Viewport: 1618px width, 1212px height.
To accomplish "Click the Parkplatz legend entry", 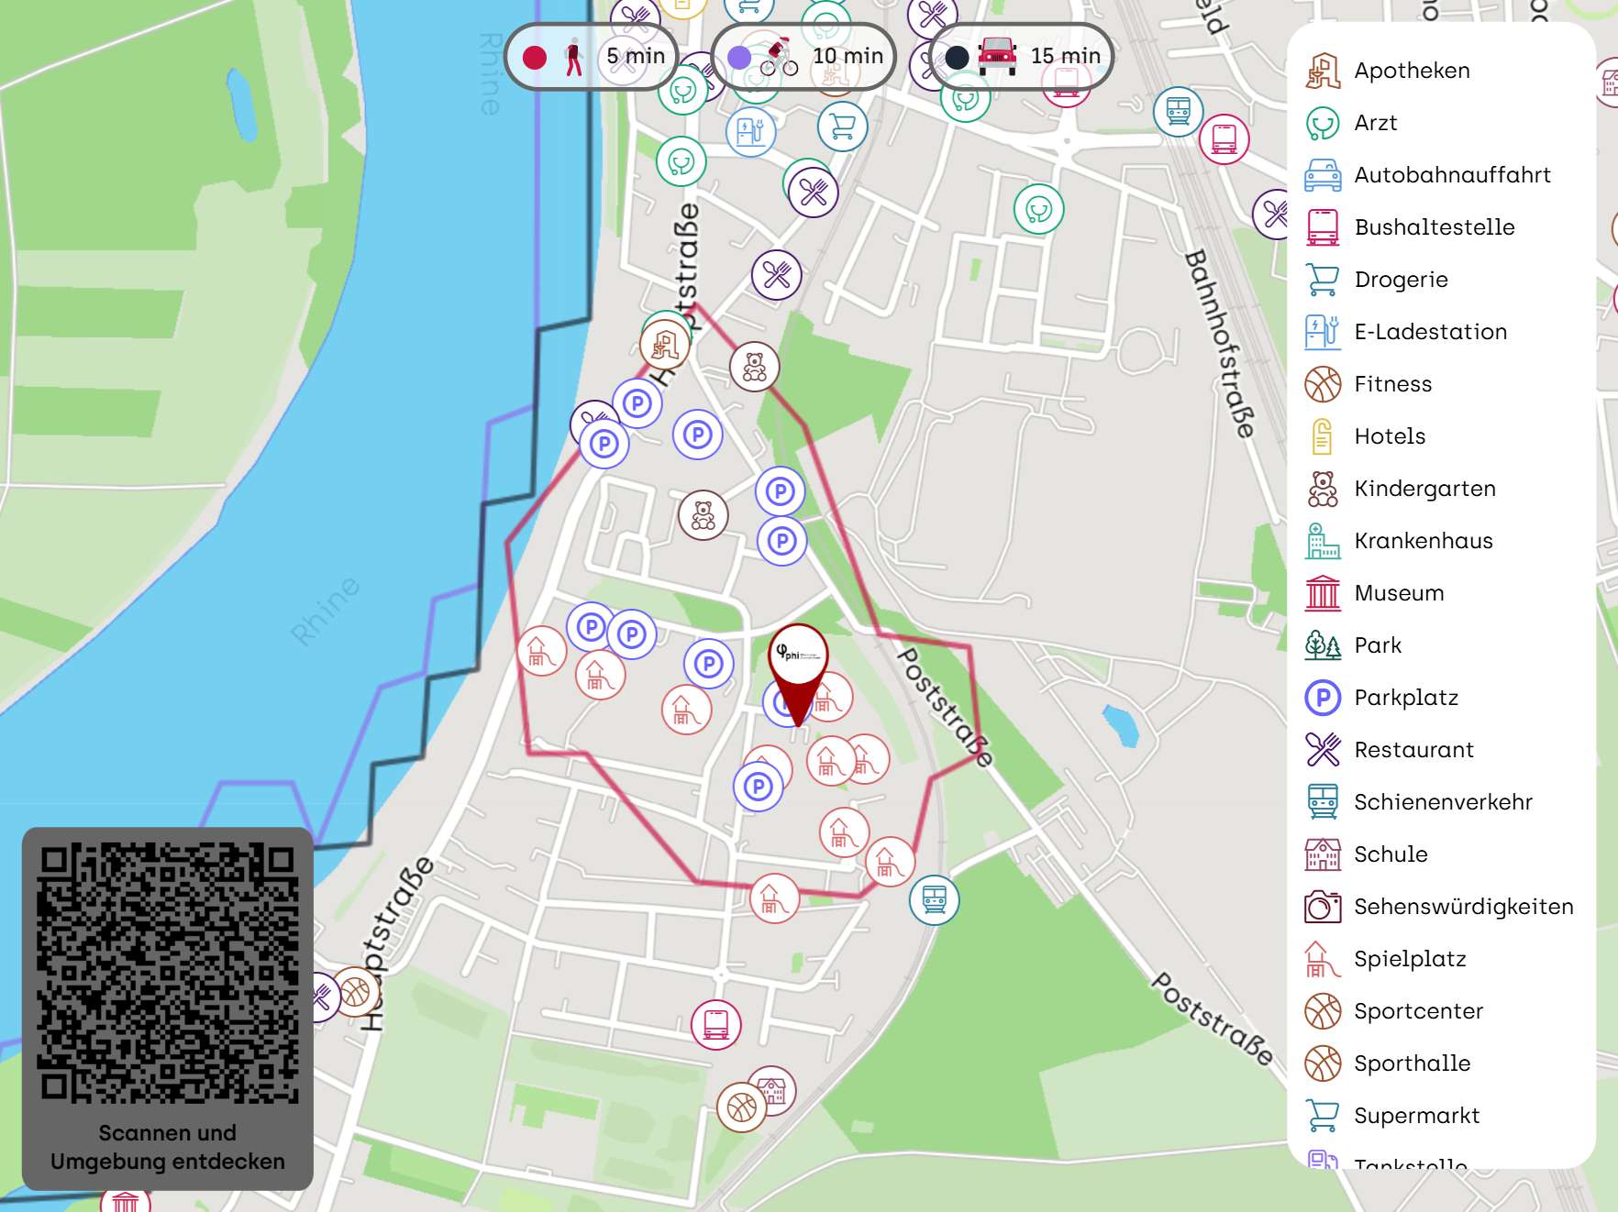I will point(1405,698).
